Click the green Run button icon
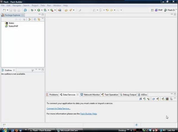Viewport: 178px width, 132px height. 39,10
